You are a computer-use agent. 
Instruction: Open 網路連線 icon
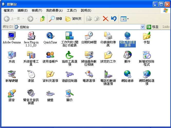coord(127,74)
